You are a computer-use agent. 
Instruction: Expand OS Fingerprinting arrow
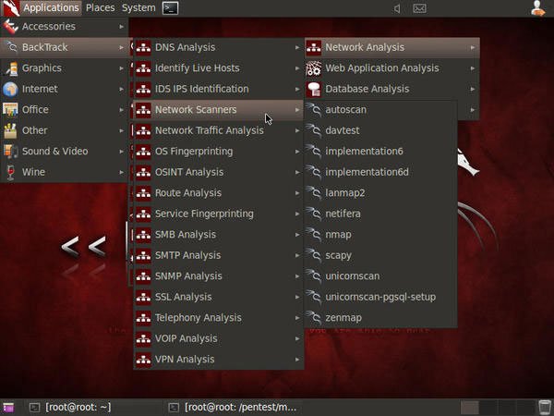(x=297, y=152)
